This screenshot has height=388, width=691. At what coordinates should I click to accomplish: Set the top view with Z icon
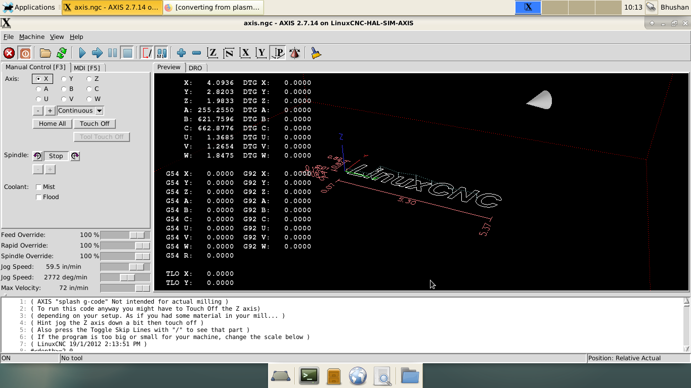point(212,53)
